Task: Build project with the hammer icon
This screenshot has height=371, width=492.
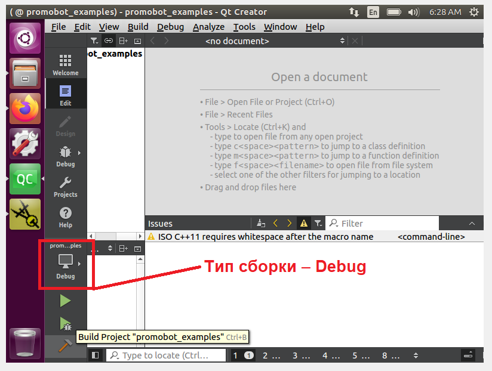Action: [65, 345]
